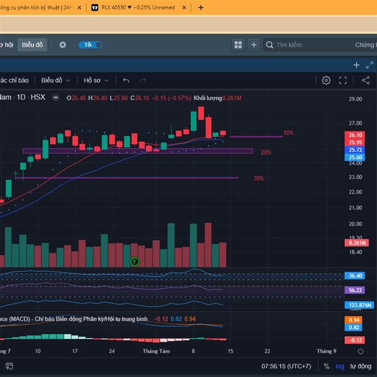Enable percent scale mode
Viewport: 377px width, 377px height.
[x=327, y=366]
